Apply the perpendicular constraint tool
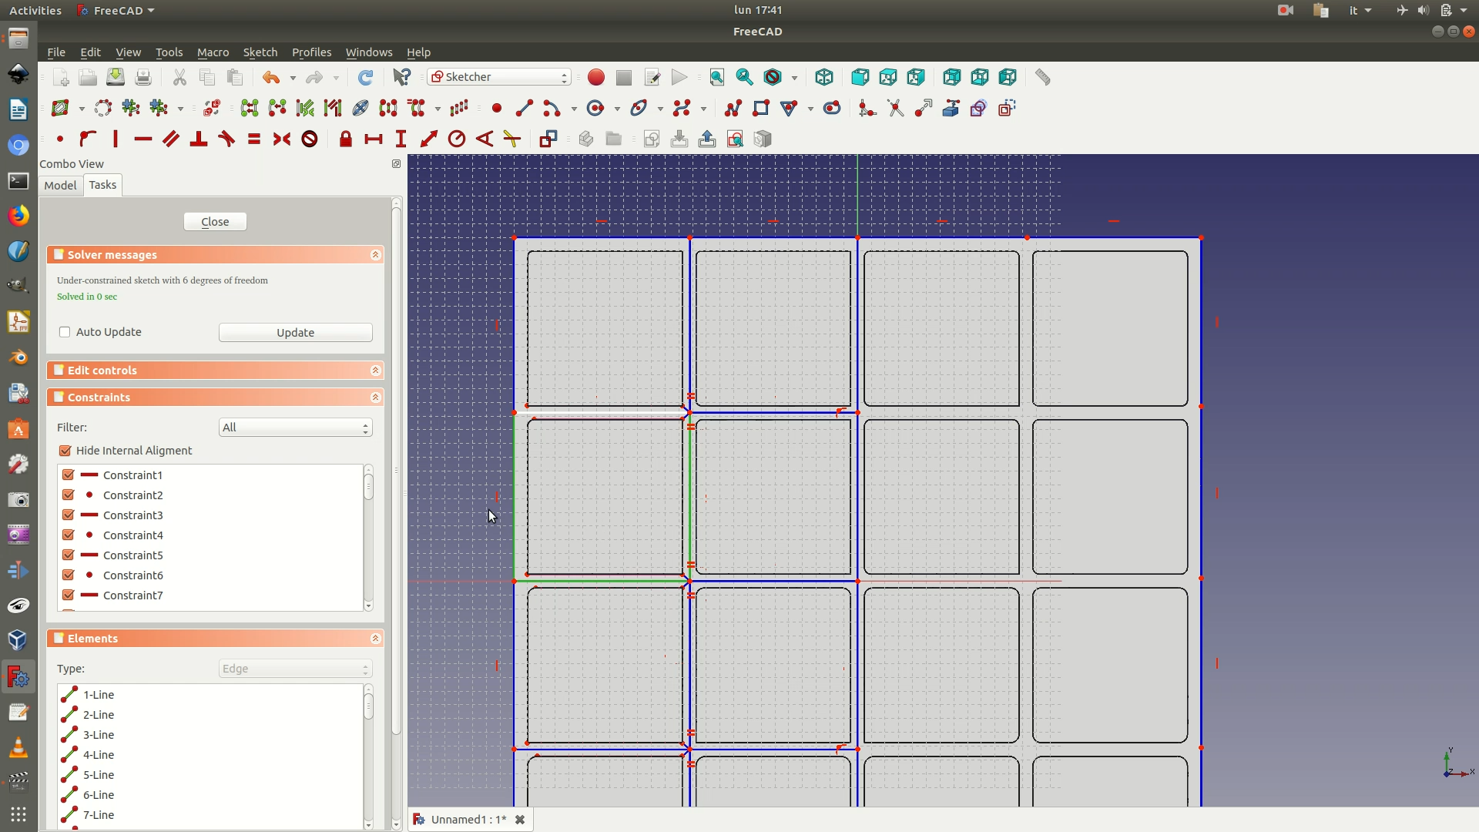 click(x=199, y=139)
